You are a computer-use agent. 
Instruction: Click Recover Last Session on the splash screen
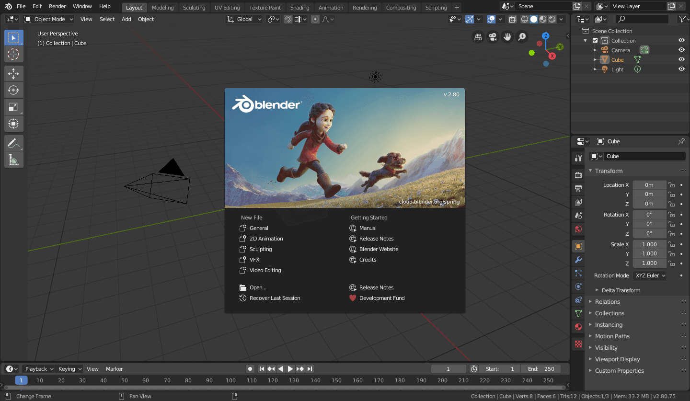[275, 298]
